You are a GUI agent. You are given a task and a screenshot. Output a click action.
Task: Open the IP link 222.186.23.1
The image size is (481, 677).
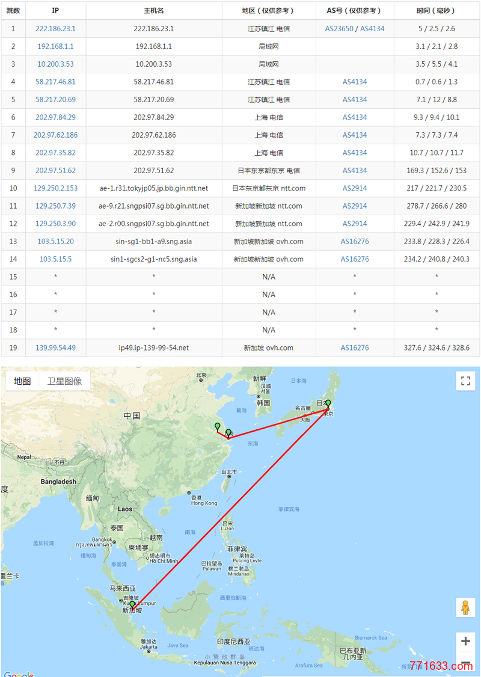click(56, 29)
